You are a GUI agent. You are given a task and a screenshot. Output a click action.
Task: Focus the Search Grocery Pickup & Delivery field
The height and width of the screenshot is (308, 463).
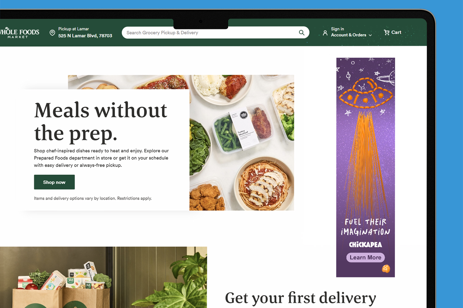pos(215,33)
